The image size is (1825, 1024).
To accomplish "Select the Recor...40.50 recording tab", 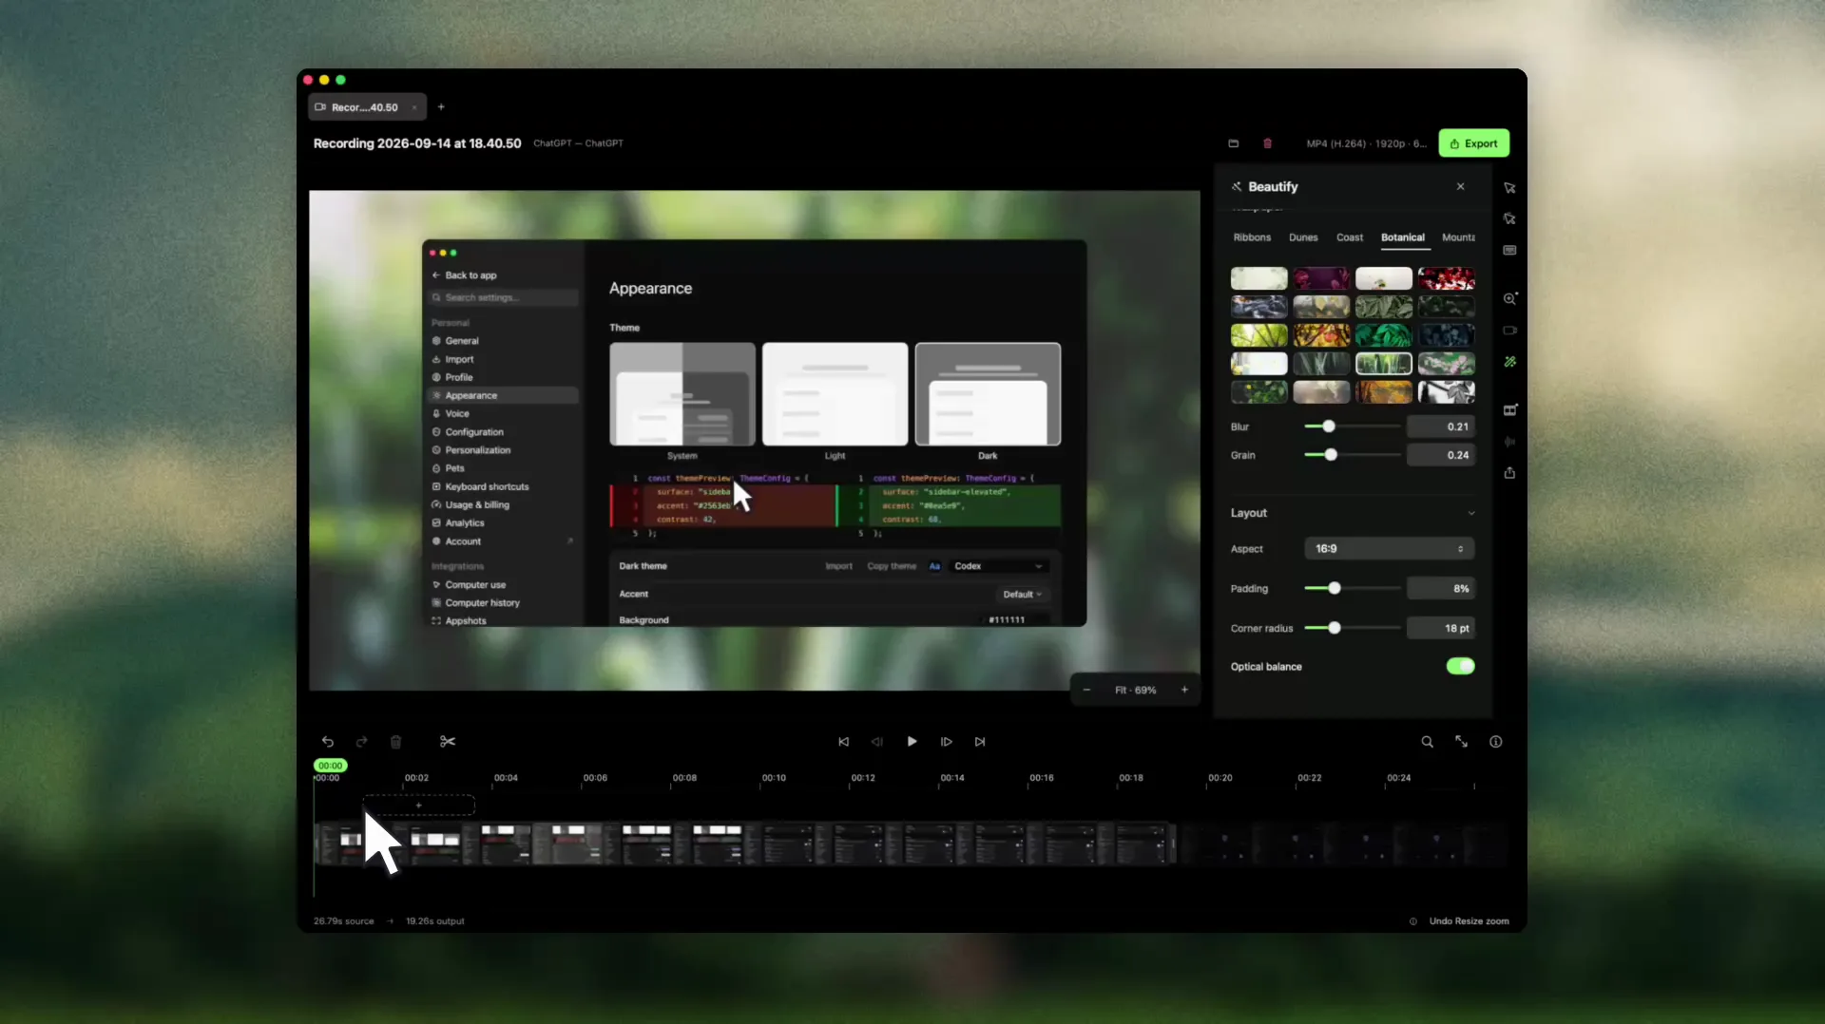I will pos(365,107).
